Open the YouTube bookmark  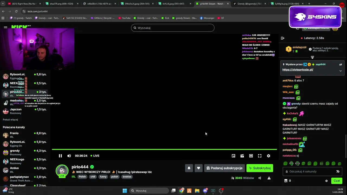pyautogui.click(x=124, y=18)
